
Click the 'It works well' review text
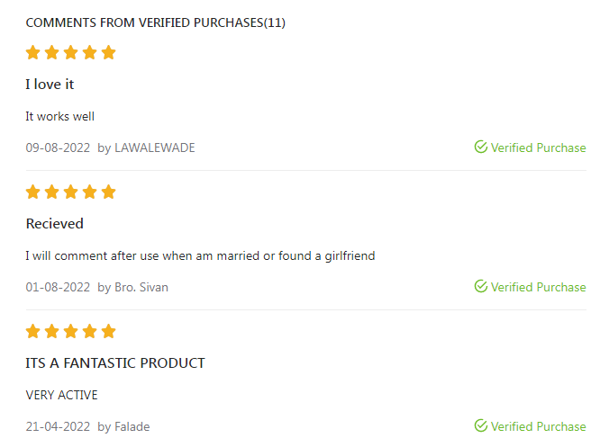pyautogui.click(x=59, y=116)
